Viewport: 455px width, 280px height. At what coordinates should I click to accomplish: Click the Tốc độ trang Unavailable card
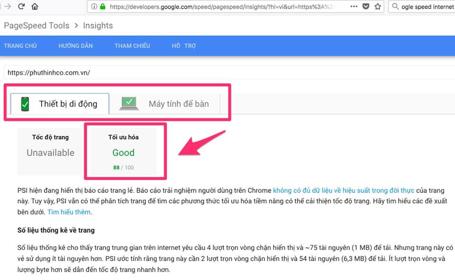(x=50, y=151)
